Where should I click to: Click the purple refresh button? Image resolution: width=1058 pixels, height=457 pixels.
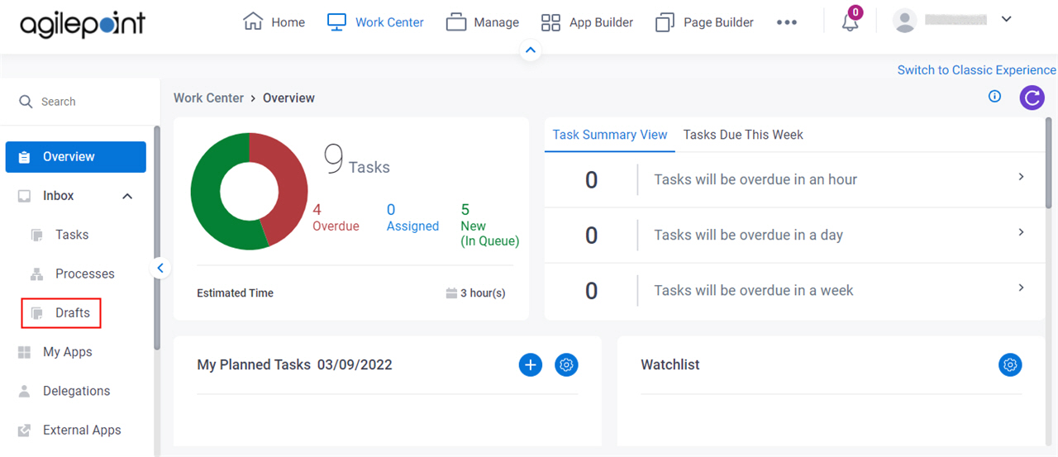tap(1032, 98)
